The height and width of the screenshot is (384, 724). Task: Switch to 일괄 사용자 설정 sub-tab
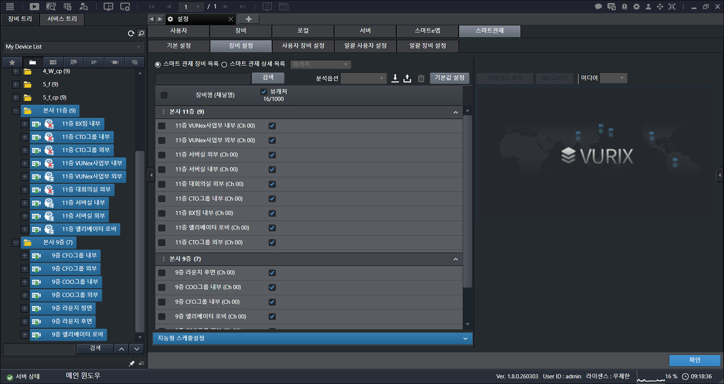365,46
